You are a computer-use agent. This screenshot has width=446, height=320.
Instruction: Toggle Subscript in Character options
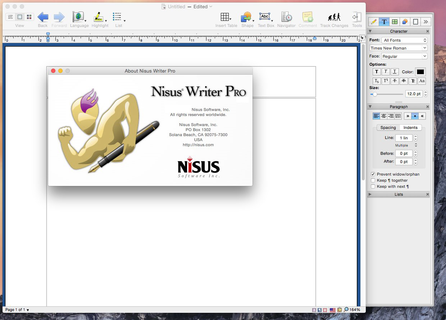pos(377,81)
